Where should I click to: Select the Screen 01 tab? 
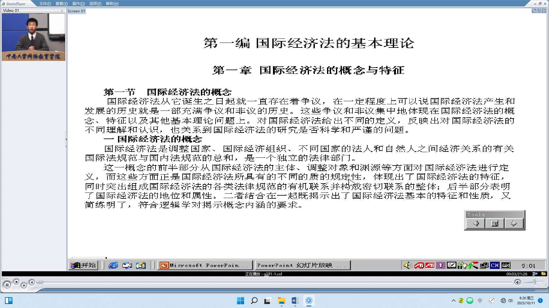76,11
